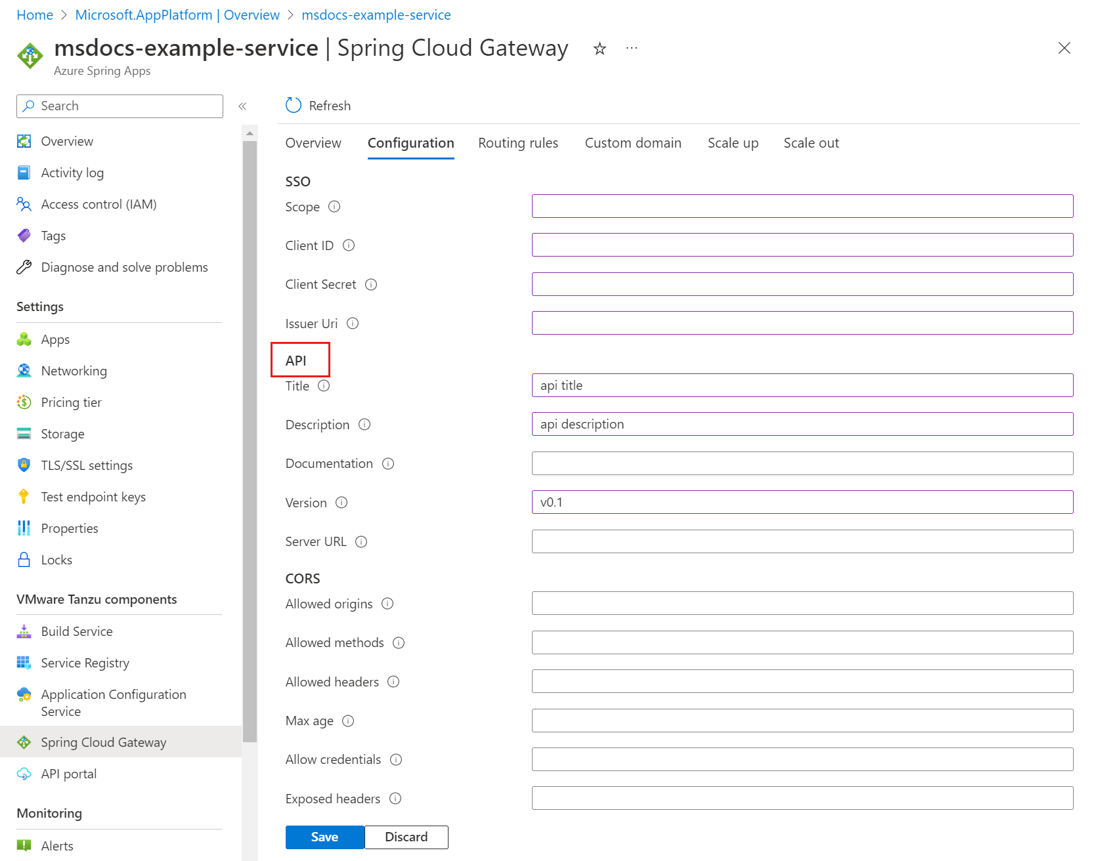The image size is (1096, 861).
Task: Click the Version field containing v0.1
Action: tap(802, 502)
